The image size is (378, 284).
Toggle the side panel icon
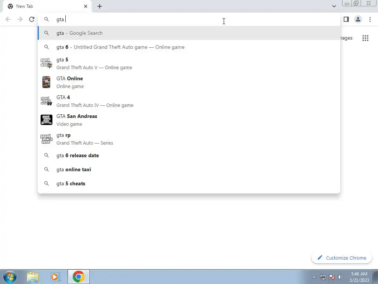tap(346, 19)
